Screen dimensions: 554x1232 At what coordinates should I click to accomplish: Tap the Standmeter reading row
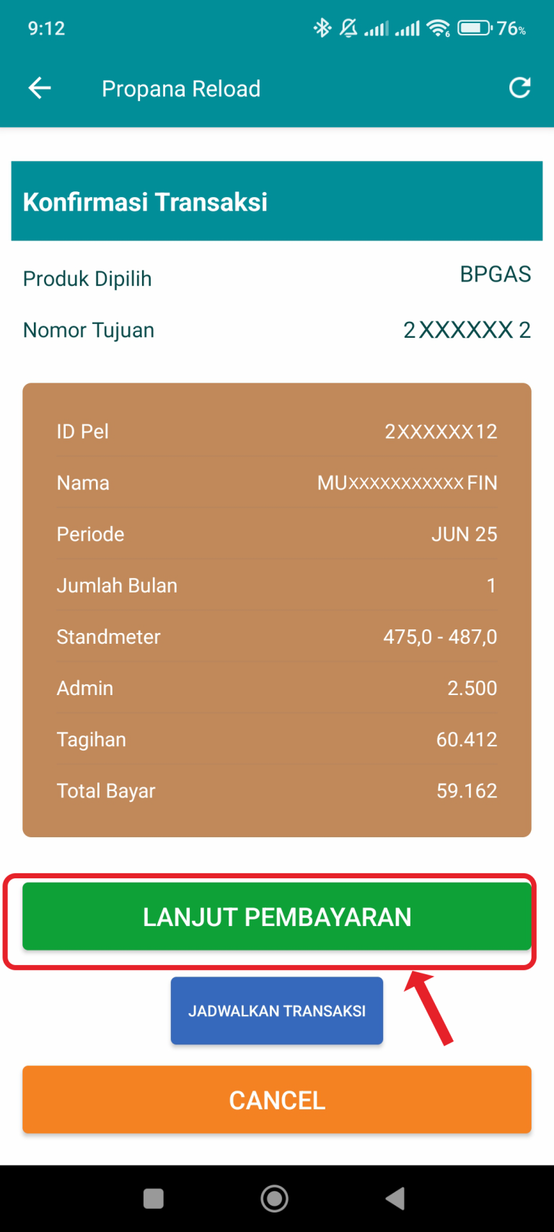(277, 637)
